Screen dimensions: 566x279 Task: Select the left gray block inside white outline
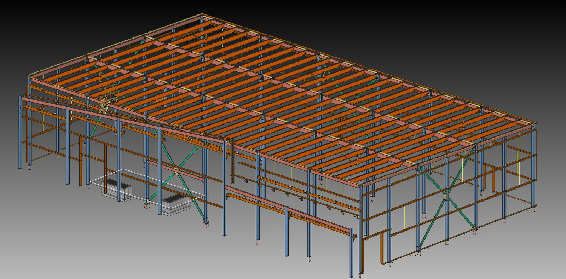tap(116, 190)
